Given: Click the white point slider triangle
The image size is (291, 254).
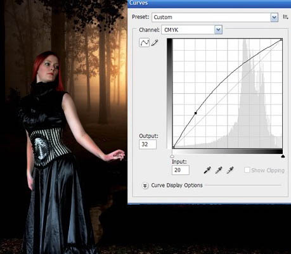Looking at the screenshot, I should tap(172, 156).
